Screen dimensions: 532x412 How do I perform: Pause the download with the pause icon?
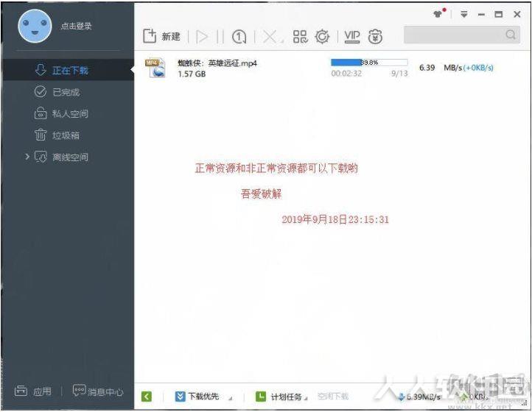coord(220,36)
